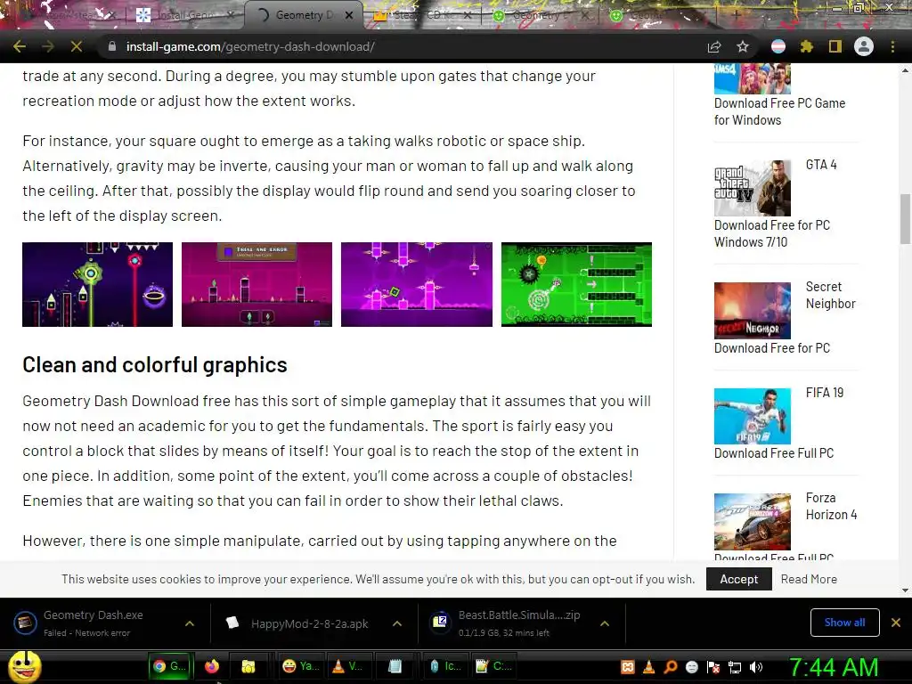Screen dimensions: 912x684
Task: Open the Extensions puzzle menu
Action: (806, 46)
